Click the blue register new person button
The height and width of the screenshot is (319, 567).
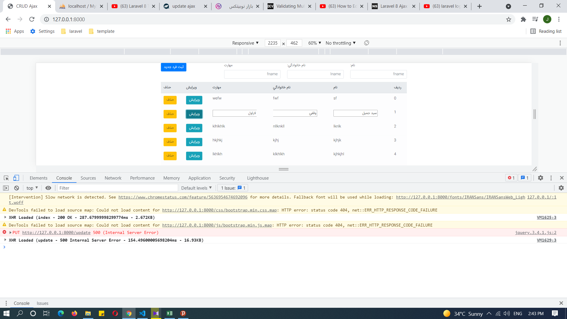174,67
